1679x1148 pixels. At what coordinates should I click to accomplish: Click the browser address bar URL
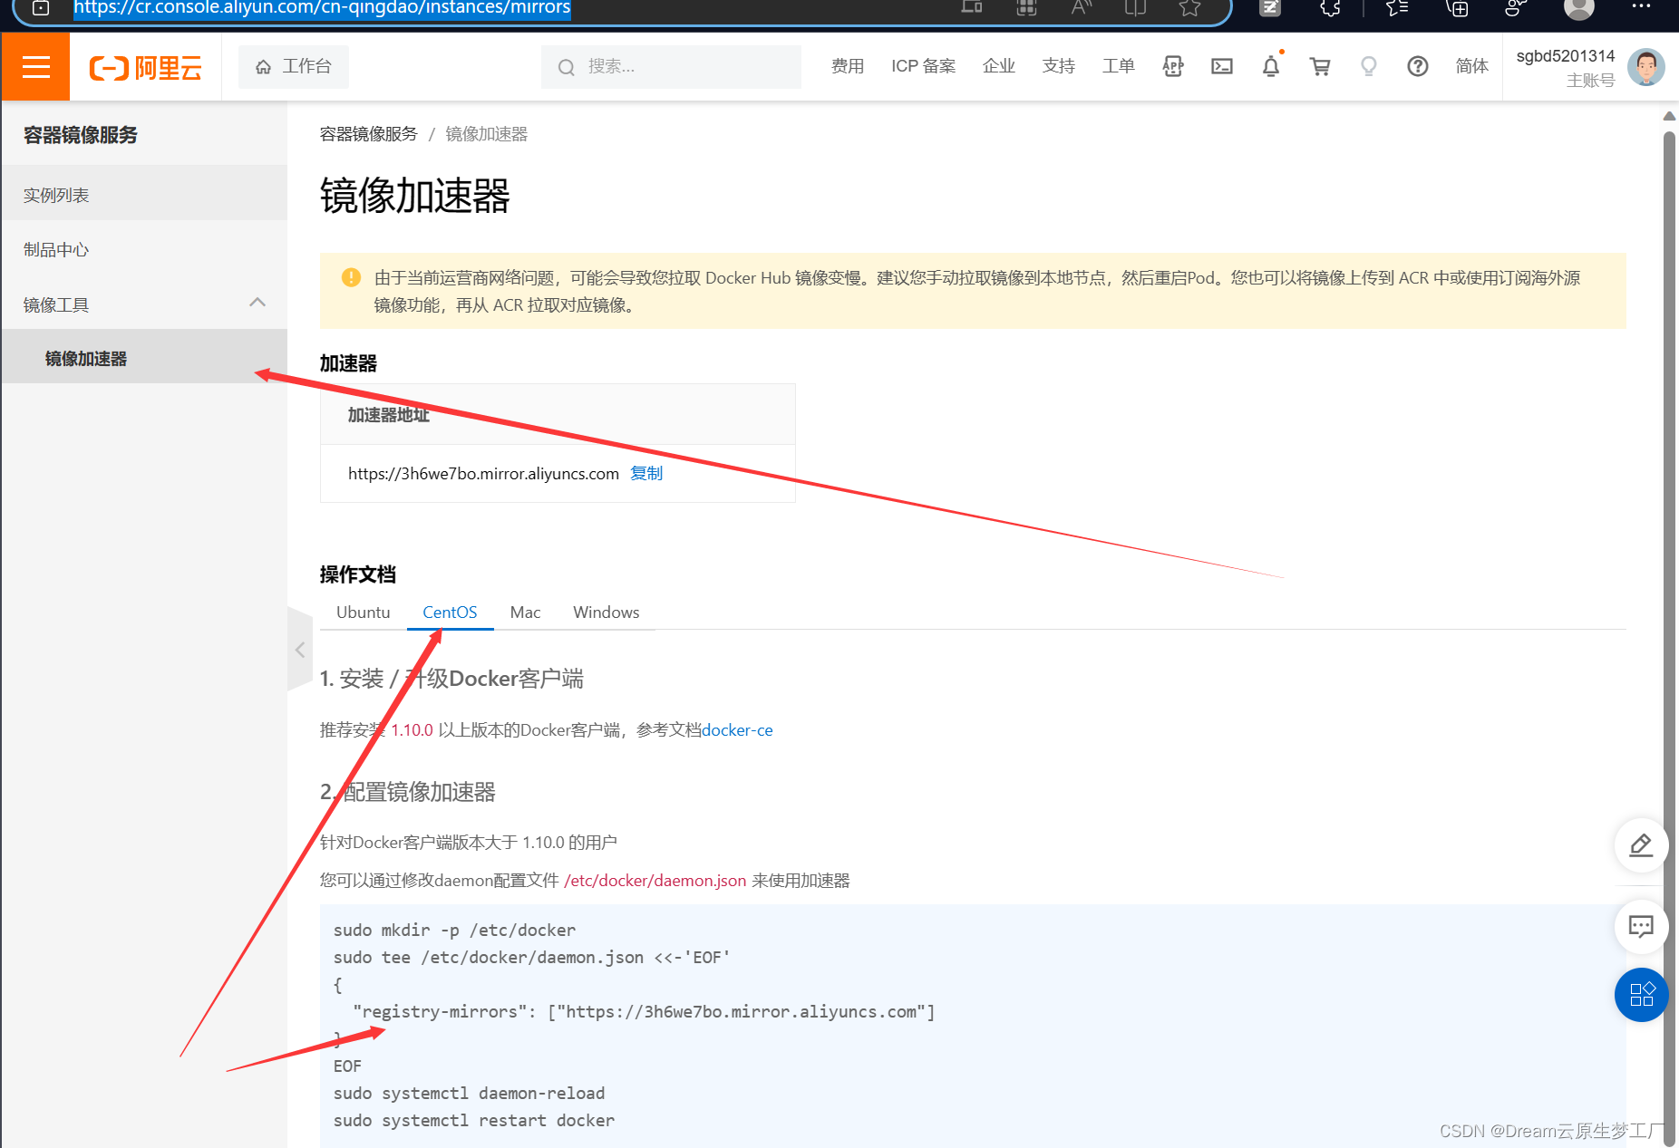pyautogui.click(x=322, y=8)
